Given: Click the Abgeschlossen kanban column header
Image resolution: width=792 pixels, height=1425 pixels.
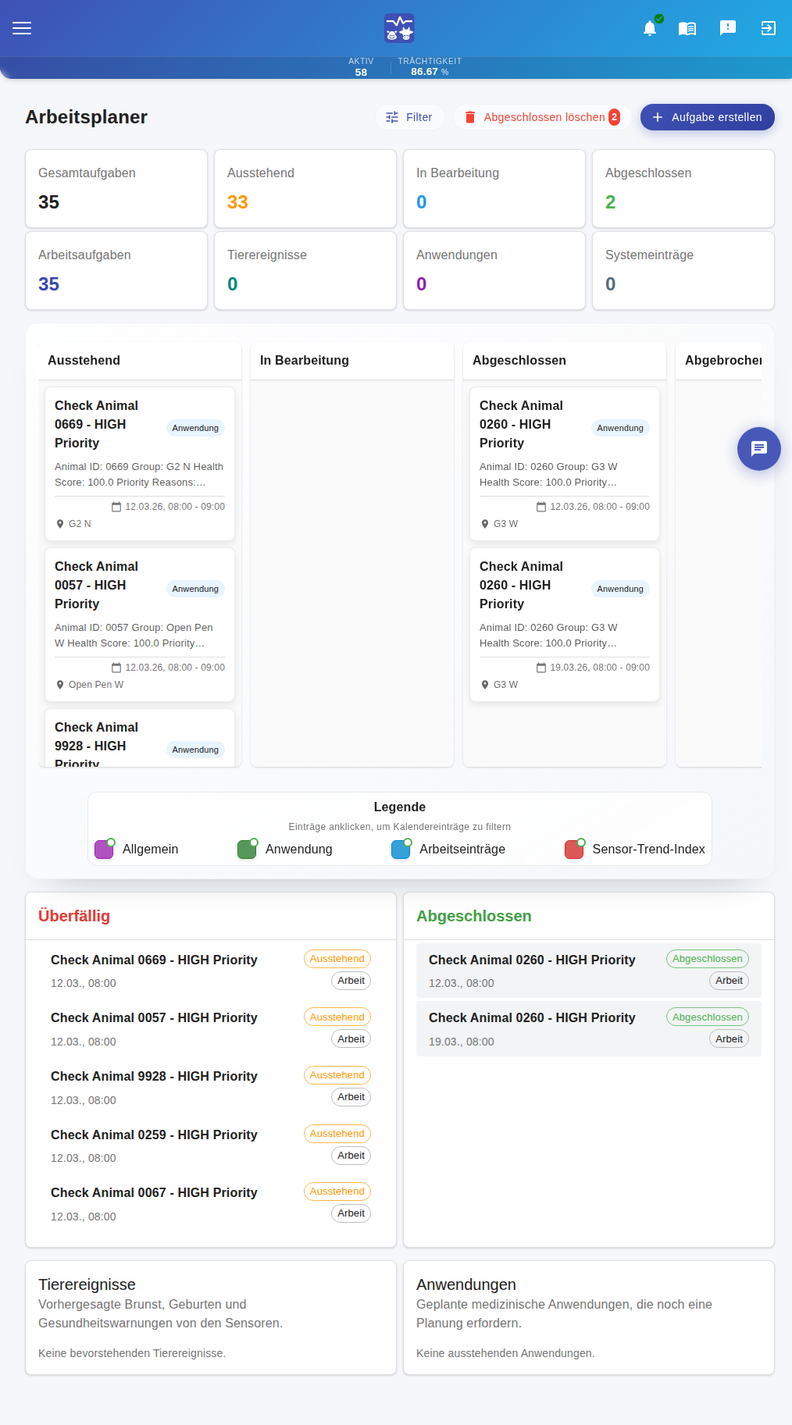Looking at the screenshot, I should 565,361.
